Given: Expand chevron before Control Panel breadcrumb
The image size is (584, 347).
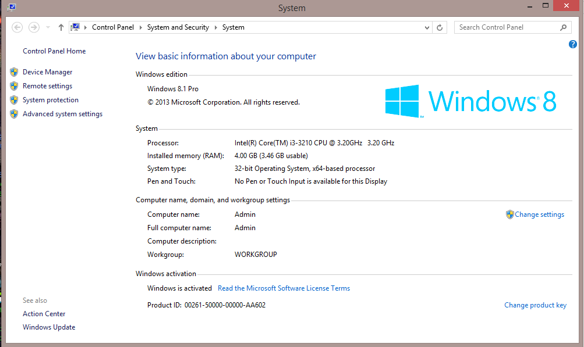Looking at the screenshot, I should click(85, 27).
